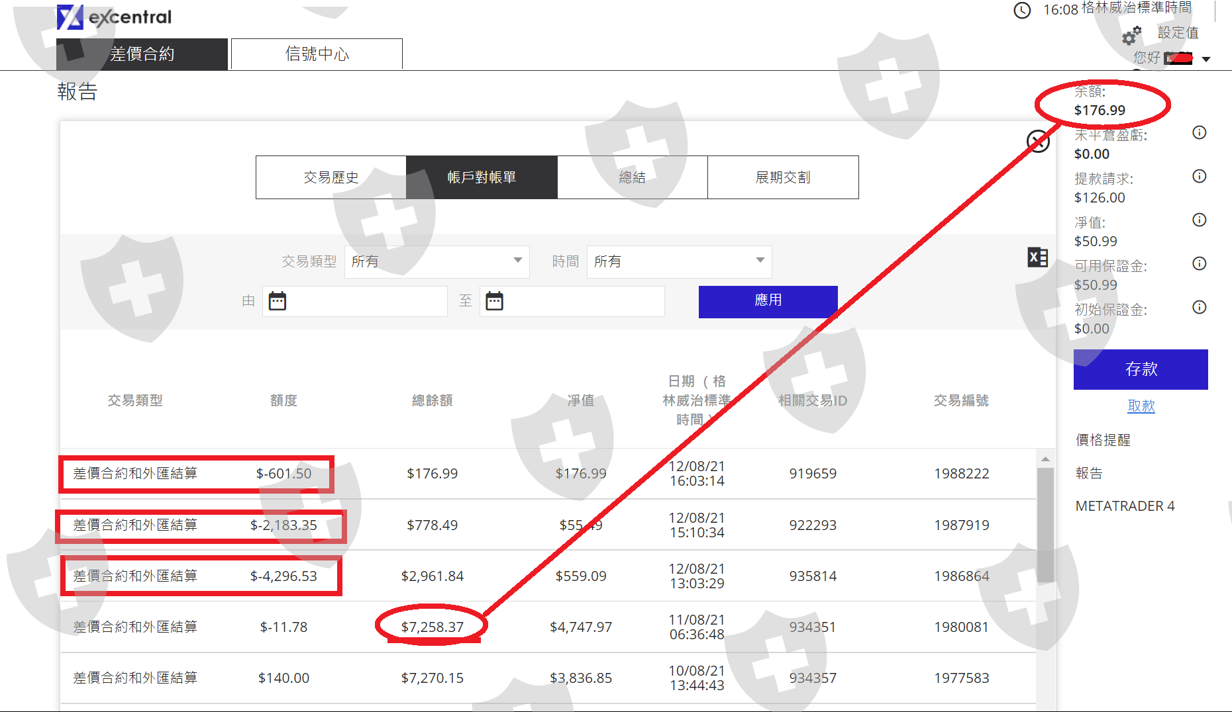Switch to the 差價合約 tab
Image resolution: width=1232 pixels, height=712 pixels.
[x=142, y=54]
